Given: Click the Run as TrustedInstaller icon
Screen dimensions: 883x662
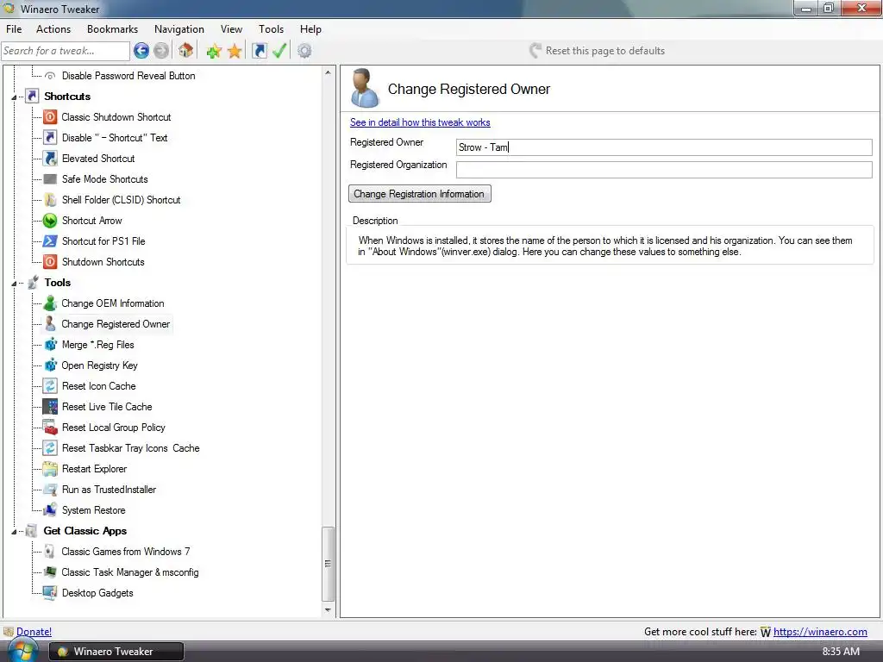Looking at the screenshot, I should [x=50, y=490].
